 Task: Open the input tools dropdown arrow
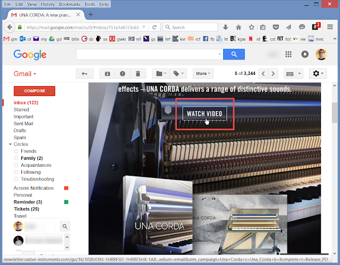pyautogui.click(x=300, y=74)
